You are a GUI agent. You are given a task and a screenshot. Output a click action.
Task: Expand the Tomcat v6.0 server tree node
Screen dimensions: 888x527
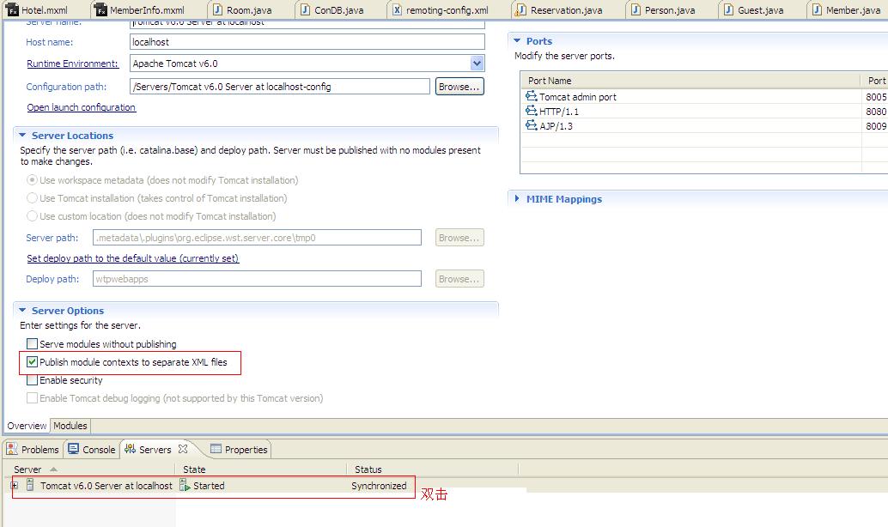click(14, 485)
